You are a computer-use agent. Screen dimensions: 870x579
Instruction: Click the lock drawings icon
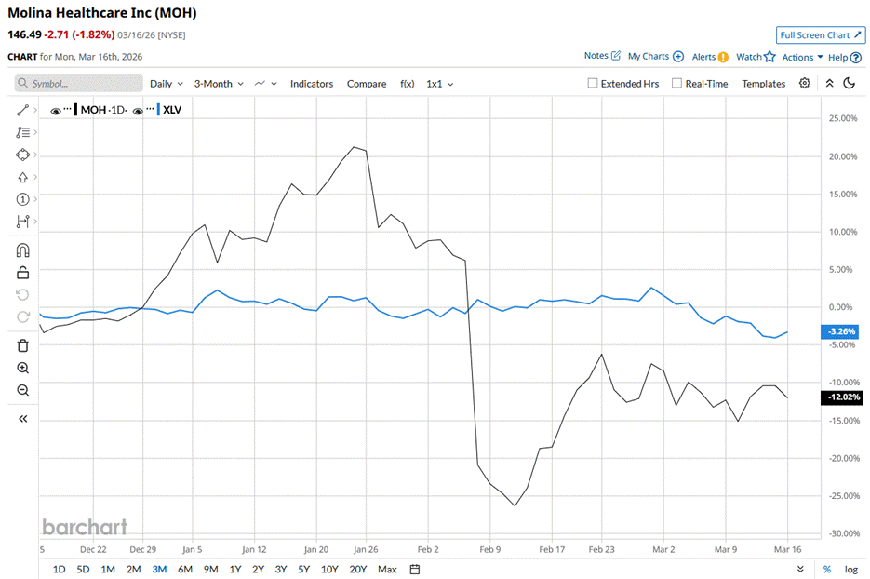(x=23, y=272)
